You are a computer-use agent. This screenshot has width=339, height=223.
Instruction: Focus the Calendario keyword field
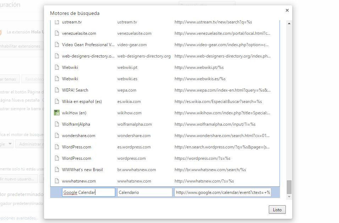coord(145,192)
